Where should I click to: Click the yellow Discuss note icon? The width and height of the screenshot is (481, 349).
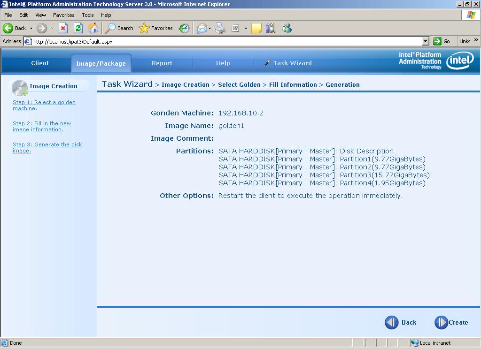pyautogui.click(x=256, y=28)
